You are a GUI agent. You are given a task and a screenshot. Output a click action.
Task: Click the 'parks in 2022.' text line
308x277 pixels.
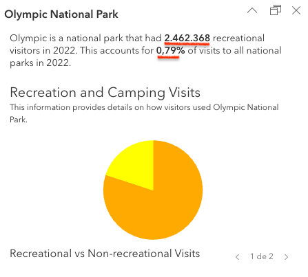point(41,63)
